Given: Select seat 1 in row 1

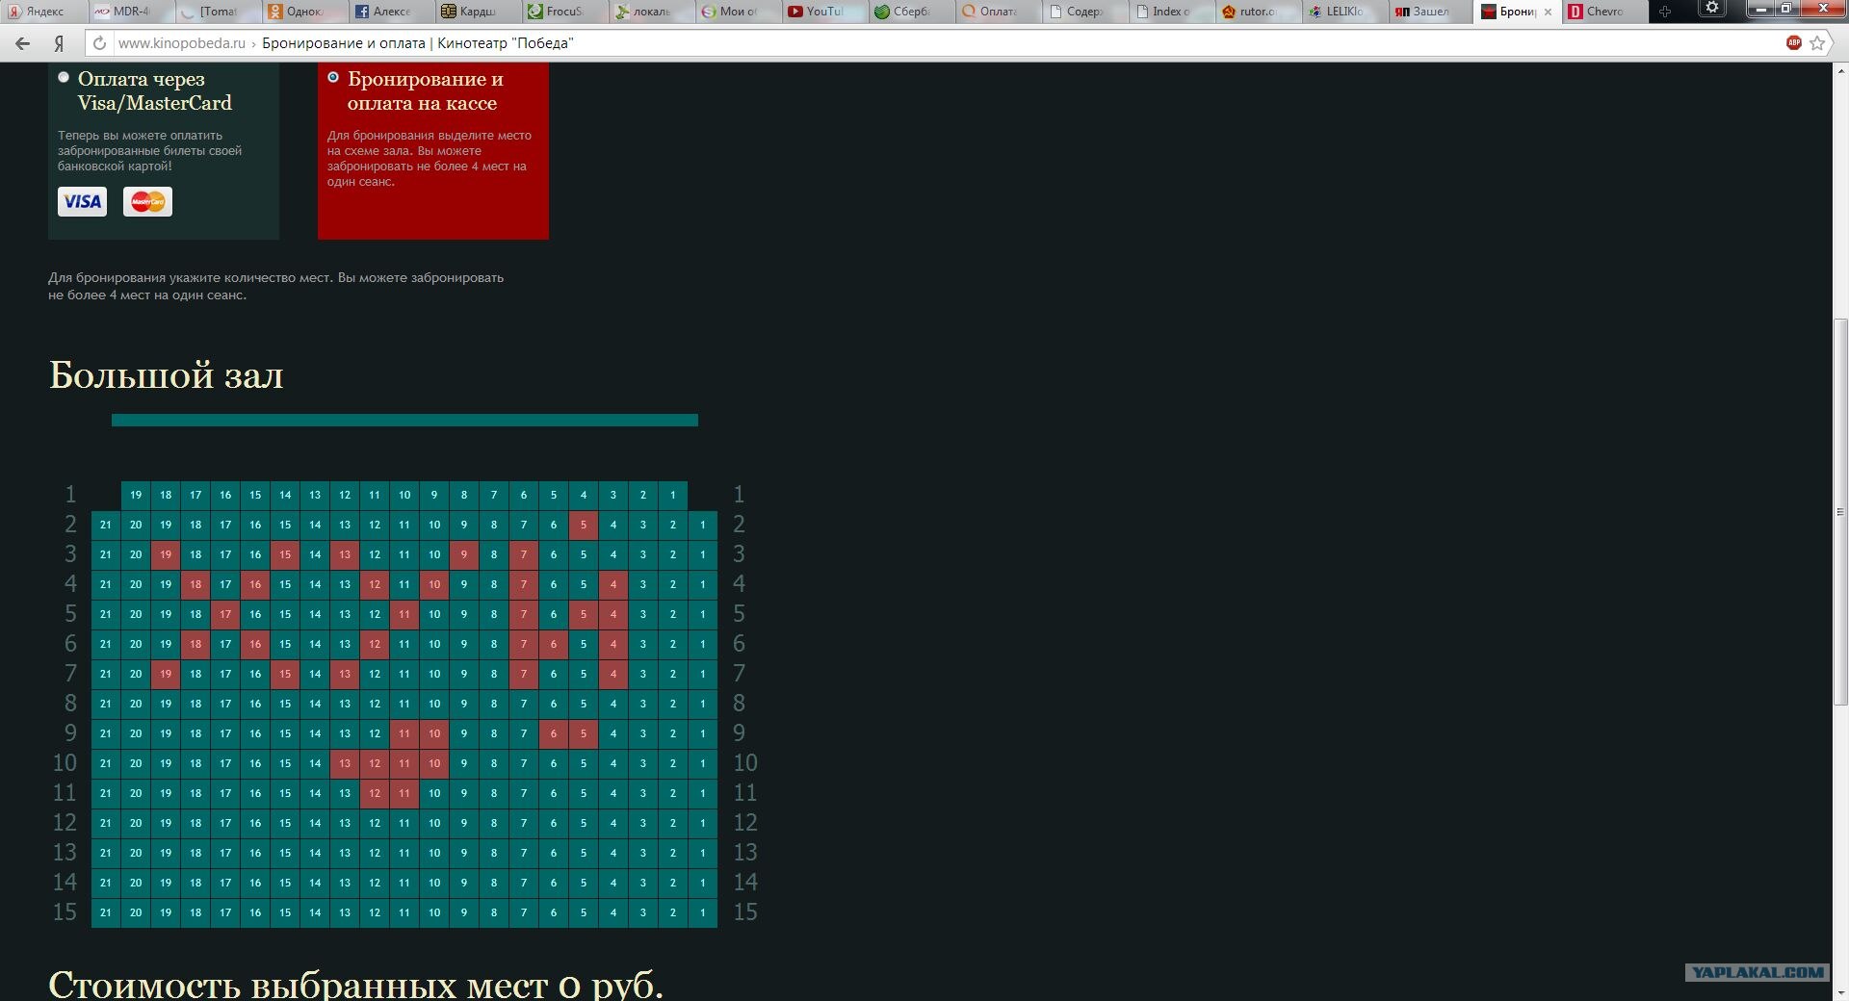Looking at the screenshot, I should point(673,495).
